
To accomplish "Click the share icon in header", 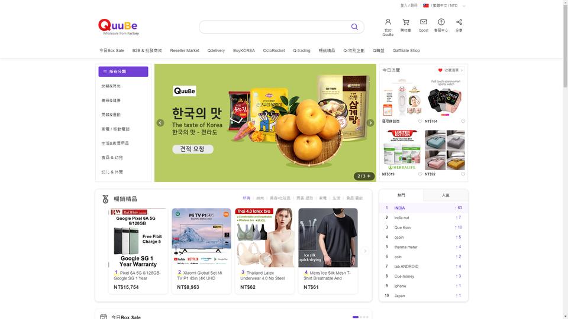I will point(459,22).
